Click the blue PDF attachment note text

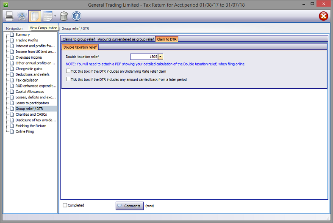(155, 64)
